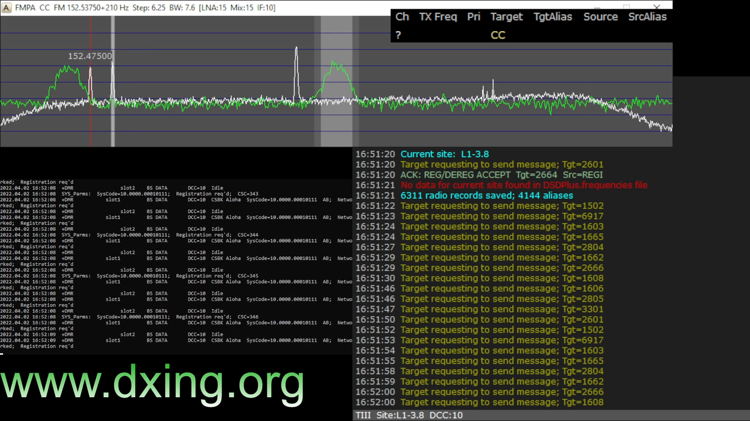The height and width of the screenshot is (421, 750).
Task: Select the 16:51:54 log line with Tgt=1603
Action: (479, 351)
